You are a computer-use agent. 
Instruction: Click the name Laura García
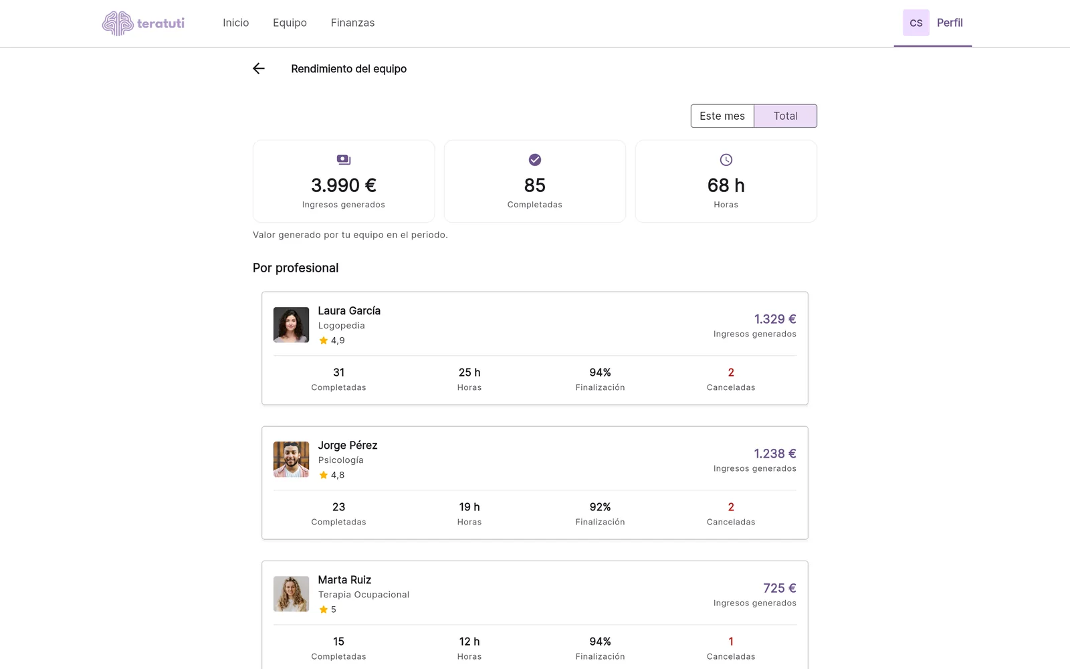(x=349, y=310)
